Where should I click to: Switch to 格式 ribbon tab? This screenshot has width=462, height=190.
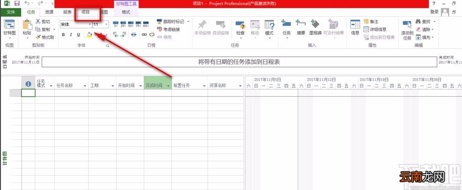(x=126, y=12)
